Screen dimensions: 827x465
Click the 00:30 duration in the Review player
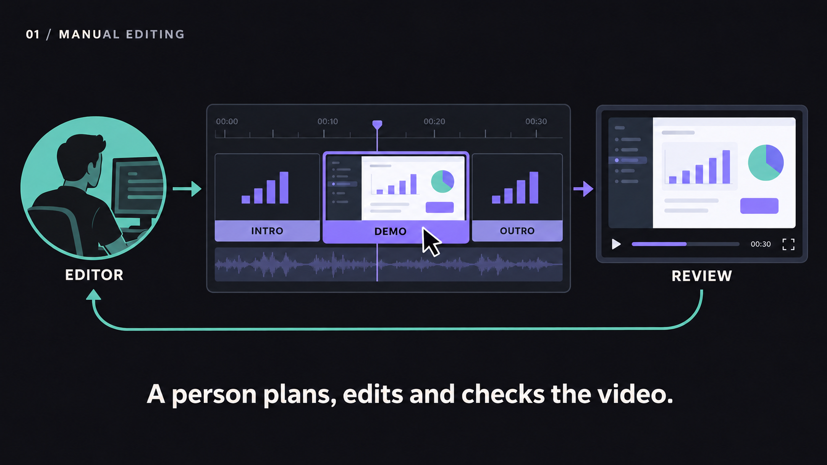tap(761, 244)
